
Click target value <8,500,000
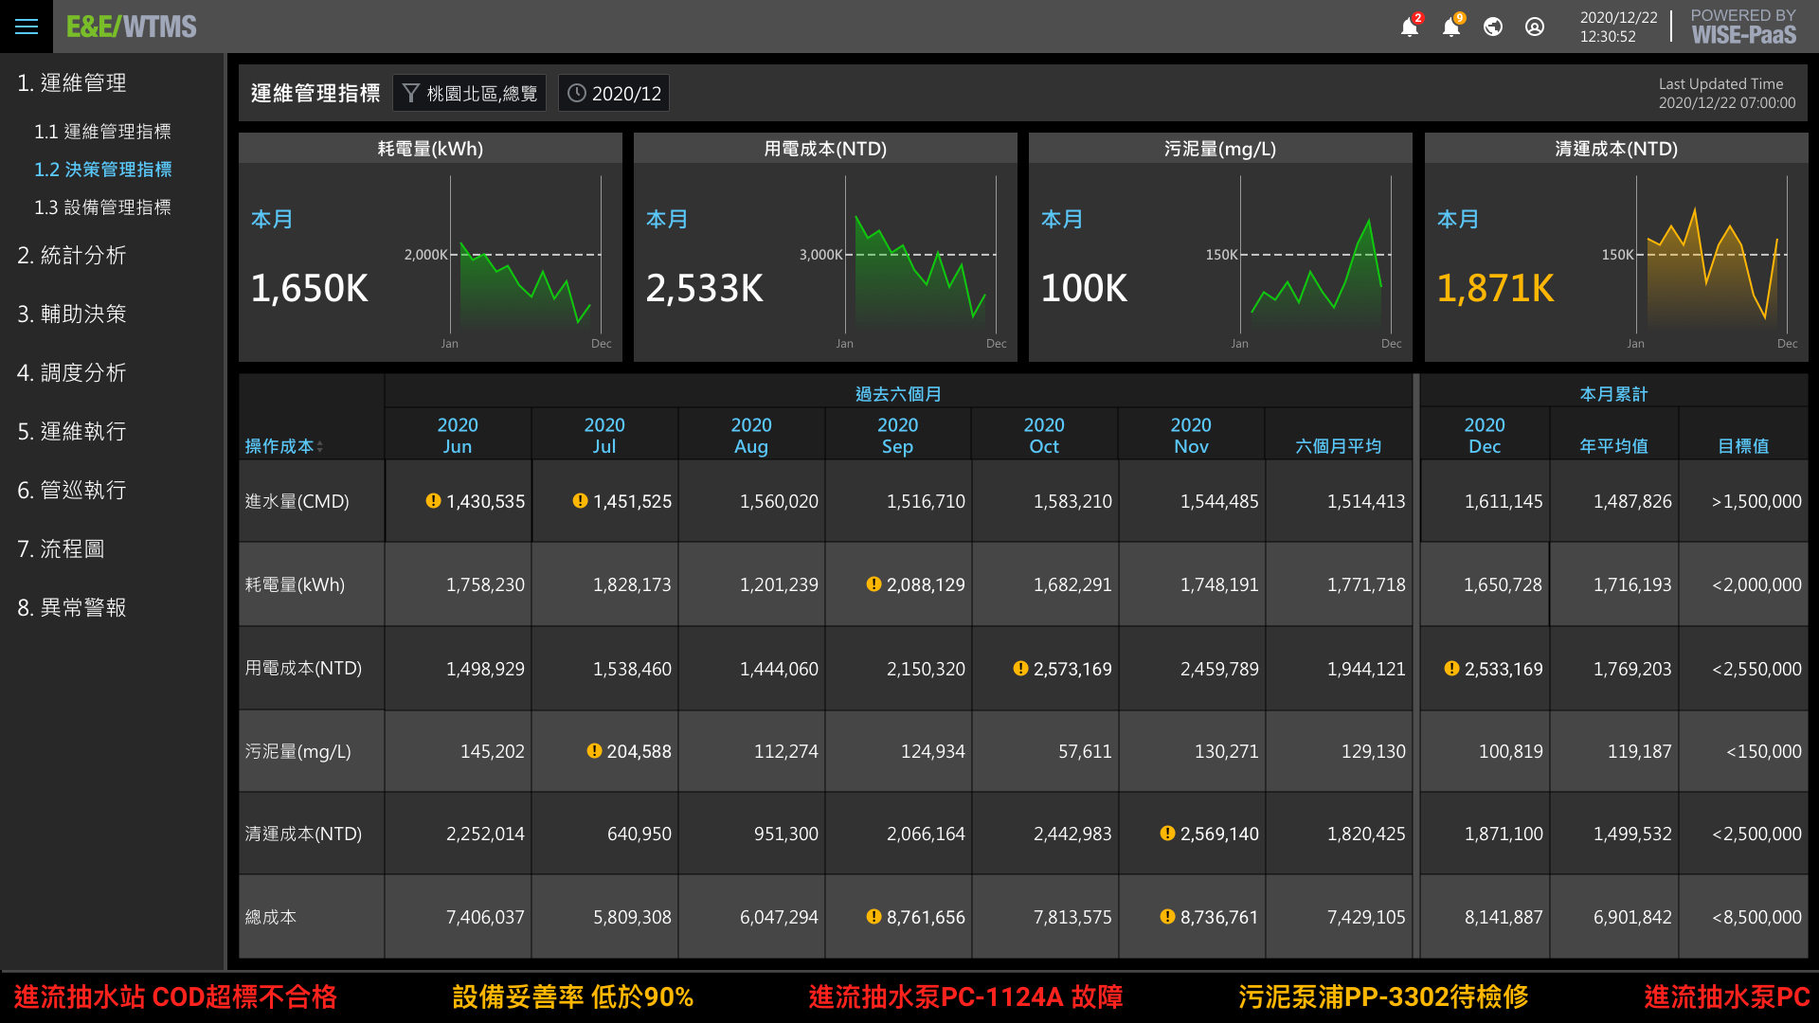[x=1756, y=917]
